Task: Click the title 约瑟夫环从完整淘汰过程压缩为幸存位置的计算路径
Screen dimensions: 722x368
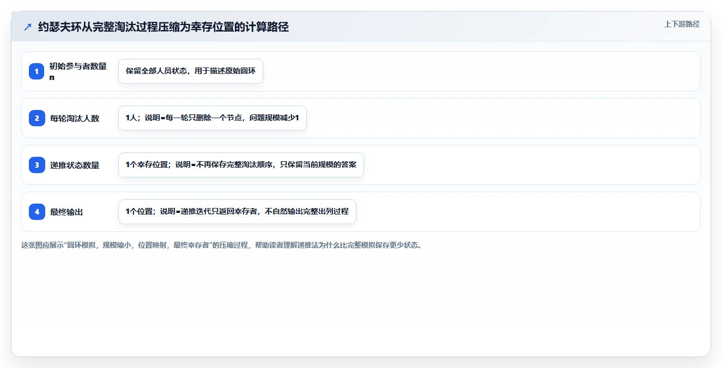Action: [x=163, y=27]
